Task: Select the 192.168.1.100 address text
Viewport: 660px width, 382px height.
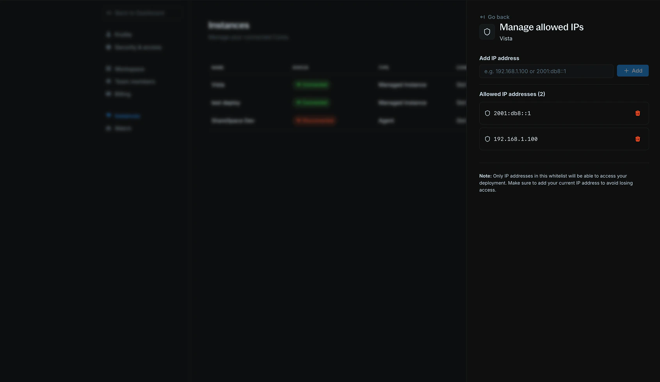Action: (516, 139)
